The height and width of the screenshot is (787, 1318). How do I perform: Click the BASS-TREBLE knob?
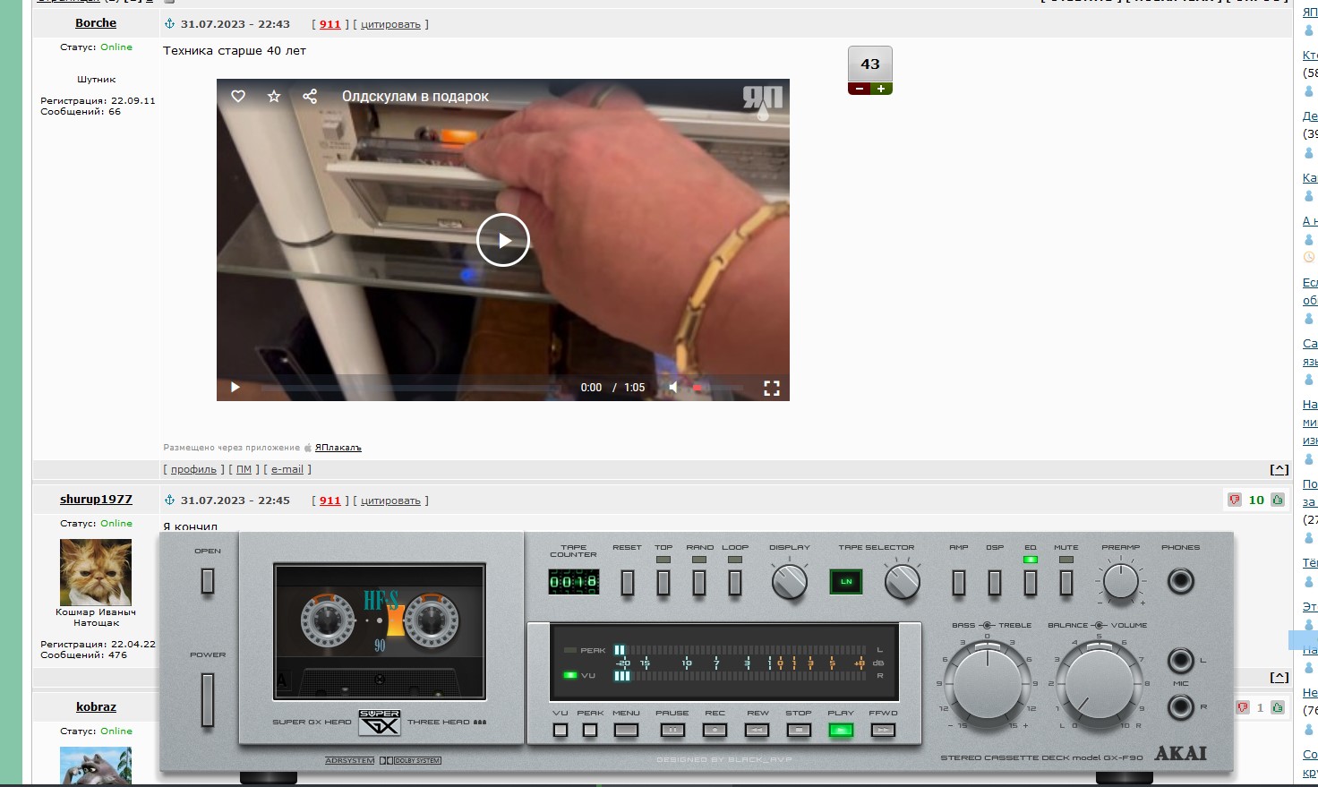pos(988,684)
